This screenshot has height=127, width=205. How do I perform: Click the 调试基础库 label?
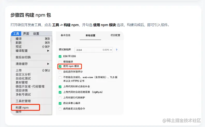coord(65,49)
